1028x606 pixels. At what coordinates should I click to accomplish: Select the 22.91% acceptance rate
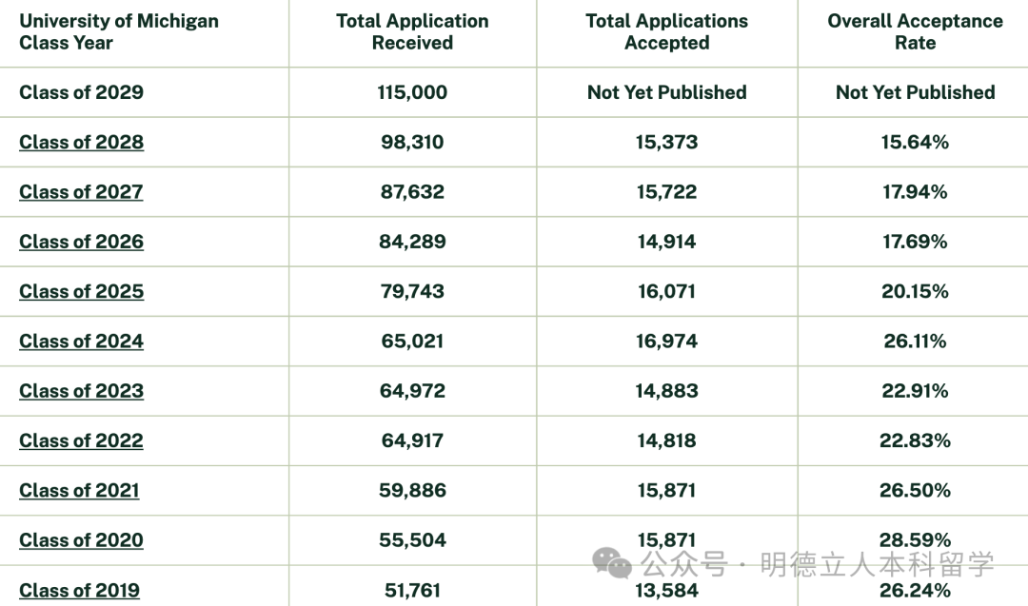pyautogui.click(x=916, y=391)
